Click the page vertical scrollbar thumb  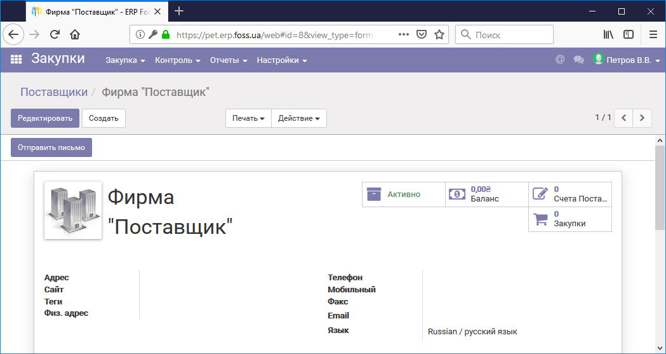pos(660,188)
